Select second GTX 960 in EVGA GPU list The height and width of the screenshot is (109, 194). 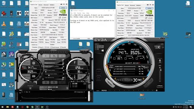(x=158, y=48)
